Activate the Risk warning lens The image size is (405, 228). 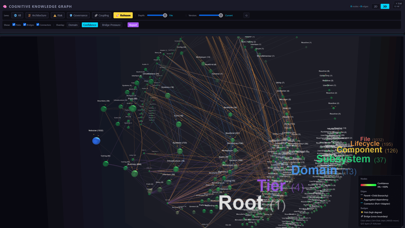pos(58,15)
